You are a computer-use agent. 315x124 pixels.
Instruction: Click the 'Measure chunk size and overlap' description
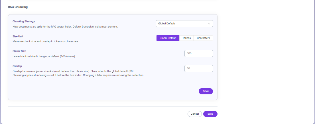(x=46, y=42)
